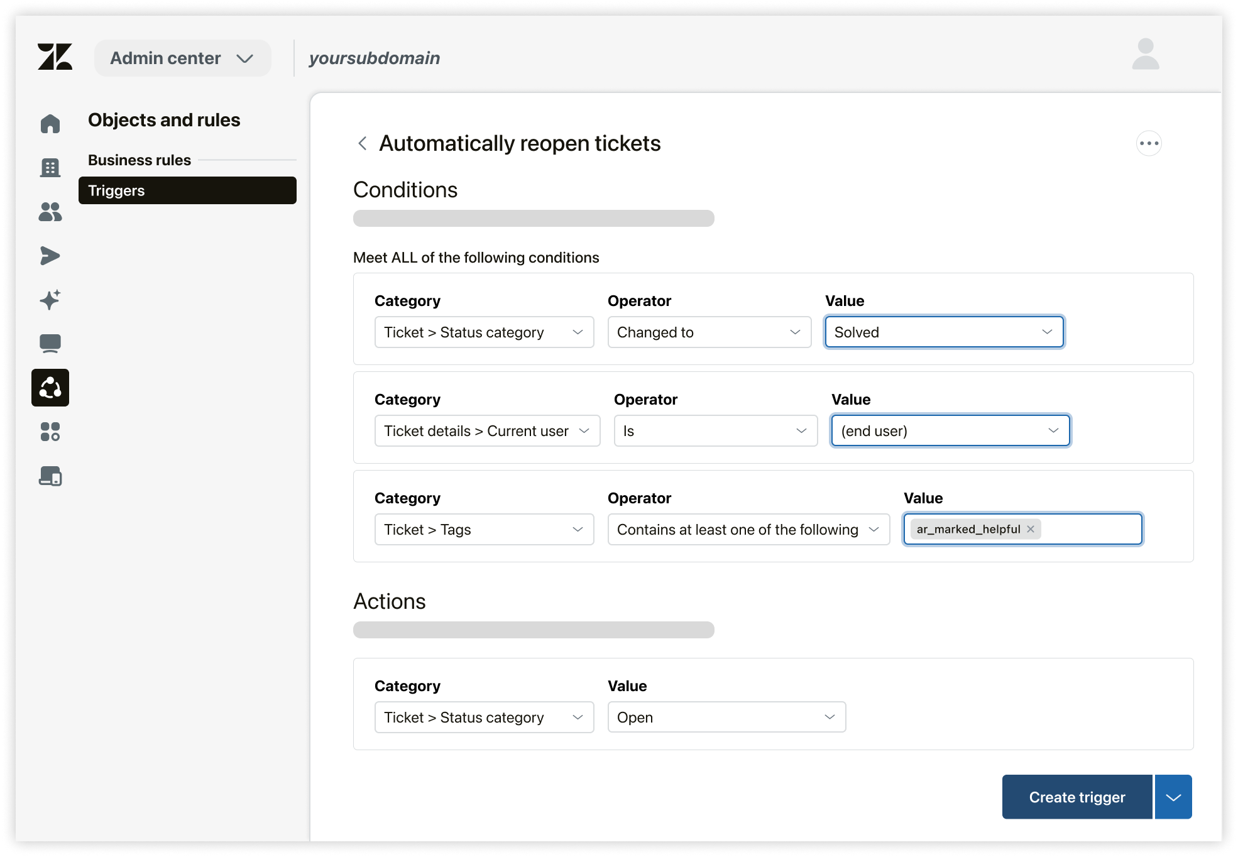Open the Account building icon in sidebar
Screen dimensions: 1238x857
click(50, 168)
